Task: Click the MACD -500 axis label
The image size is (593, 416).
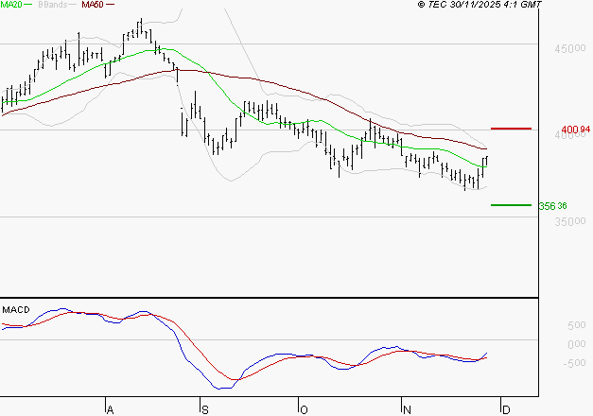Action: 574,363
